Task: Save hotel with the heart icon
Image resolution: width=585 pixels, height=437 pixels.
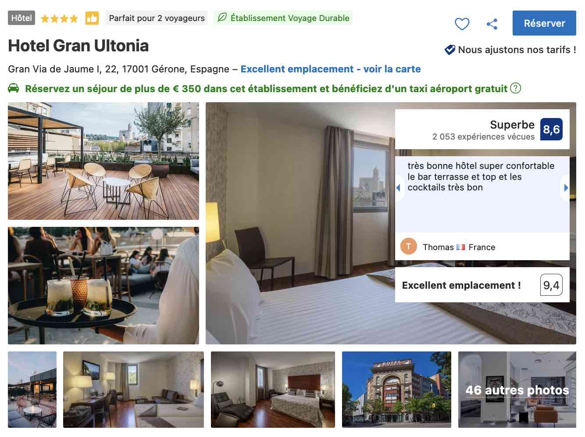Action: (x=462, y=24)
